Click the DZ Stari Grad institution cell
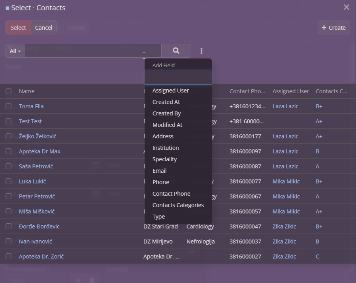The image size is (356, 283). pyautogui.click(x=160, y=226)
